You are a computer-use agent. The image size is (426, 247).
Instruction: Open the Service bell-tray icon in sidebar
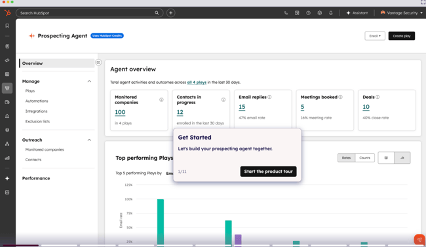click(x=7, y=116)
